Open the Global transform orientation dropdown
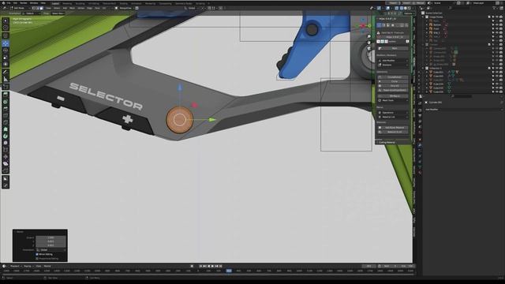The height and width of the screenshot is (284, 505). 191,8
